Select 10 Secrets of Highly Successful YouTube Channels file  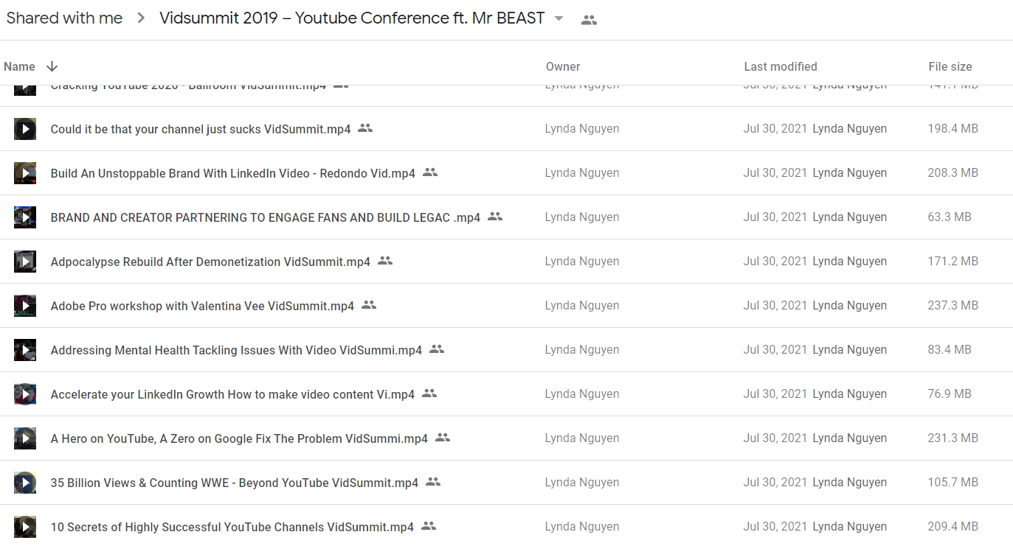tap(232, 527)
